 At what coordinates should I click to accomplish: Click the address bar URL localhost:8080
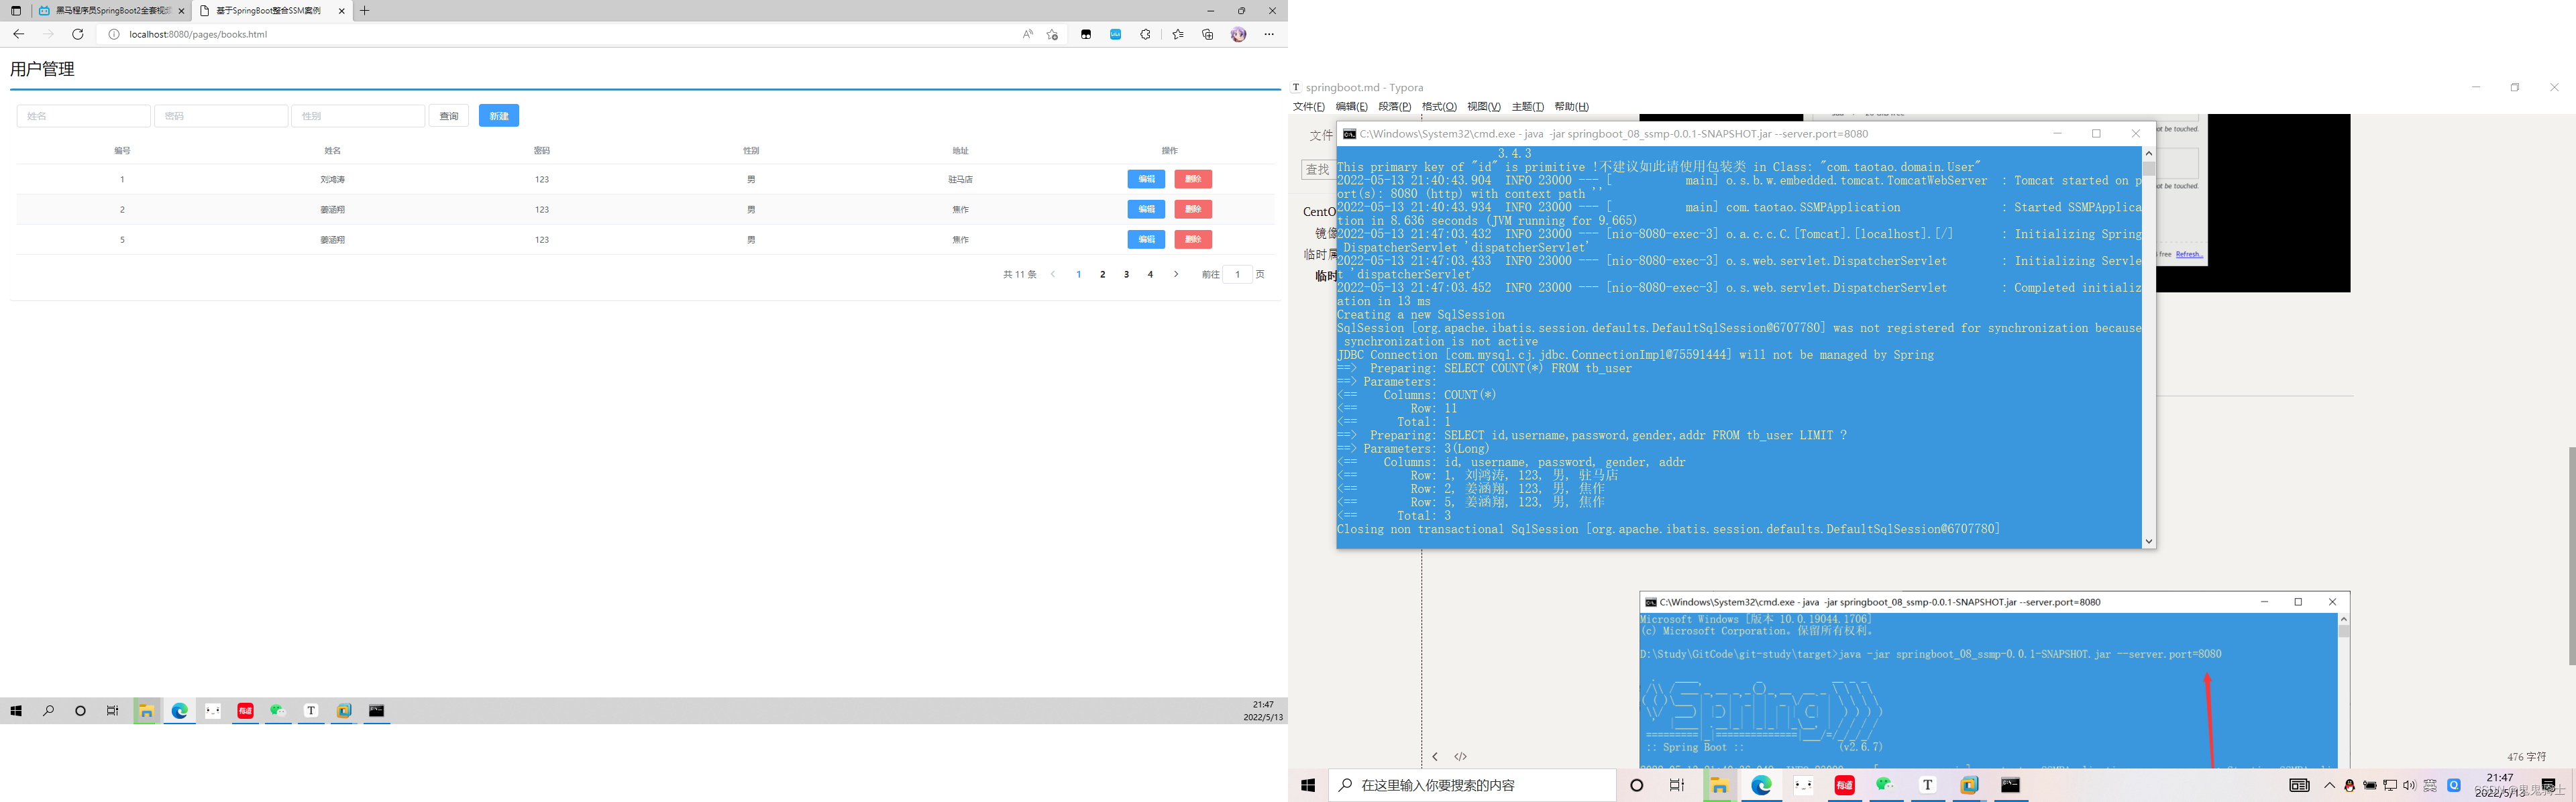(x=198, y=34)
